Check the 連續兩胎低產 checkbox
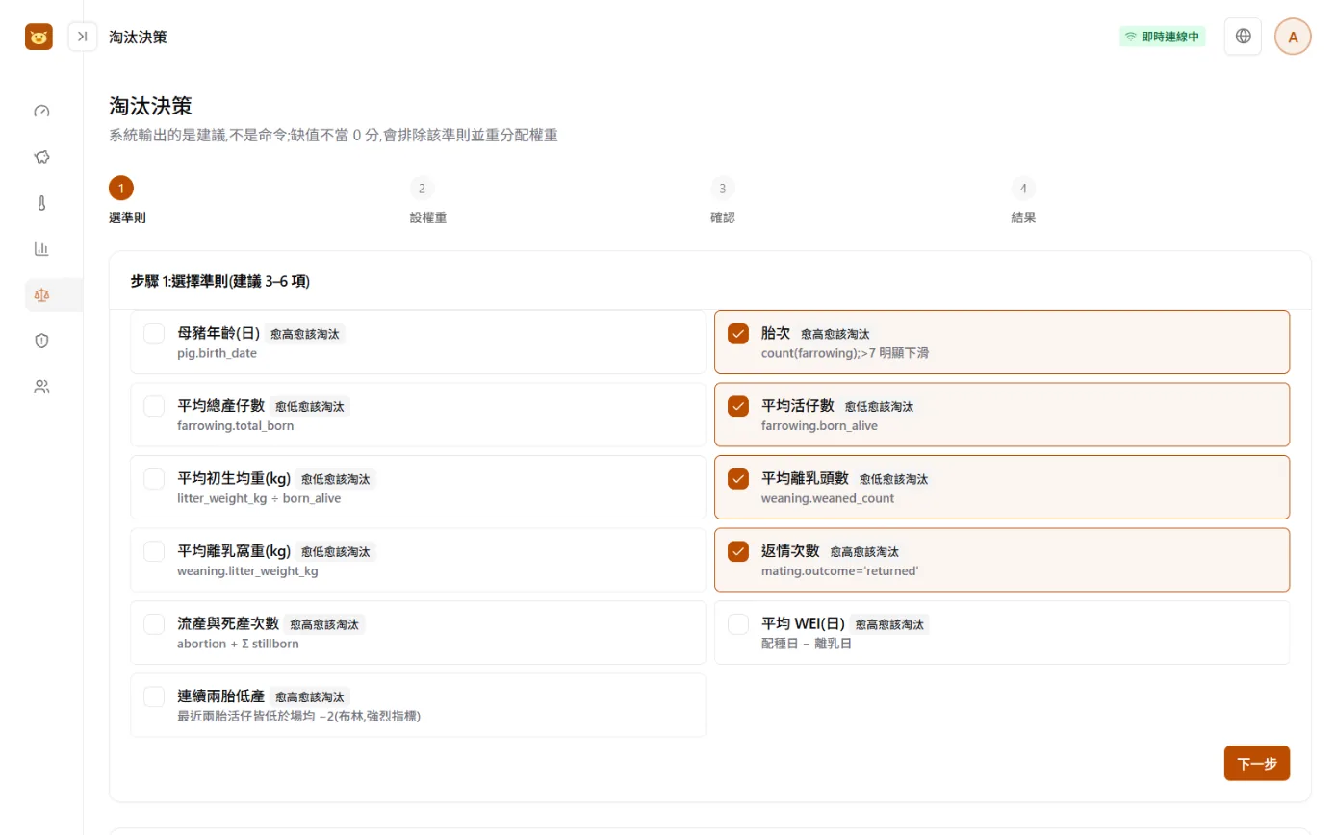This screenshot has height=835, width=1336. [x=154, y=696]
